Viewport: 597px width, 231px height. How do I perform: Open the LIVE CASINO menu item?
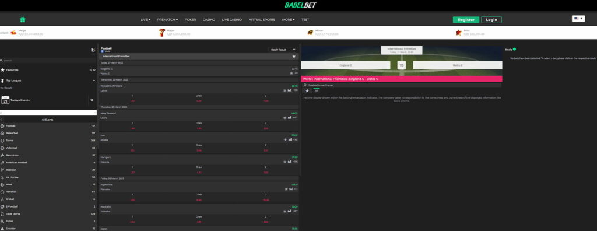coord(232,19)
